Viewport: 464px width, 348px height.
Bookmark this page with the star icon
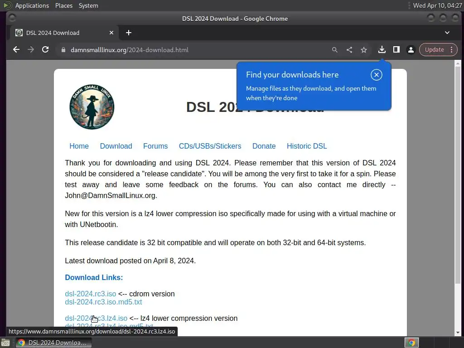tap(364, 50)
